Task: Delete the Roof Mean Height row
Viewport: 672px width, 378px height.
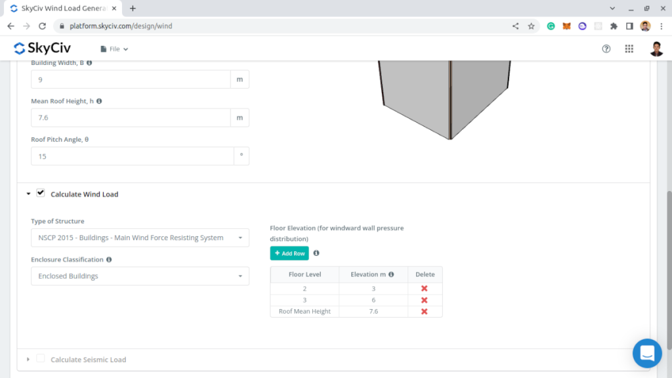Action: click(424, 312)
